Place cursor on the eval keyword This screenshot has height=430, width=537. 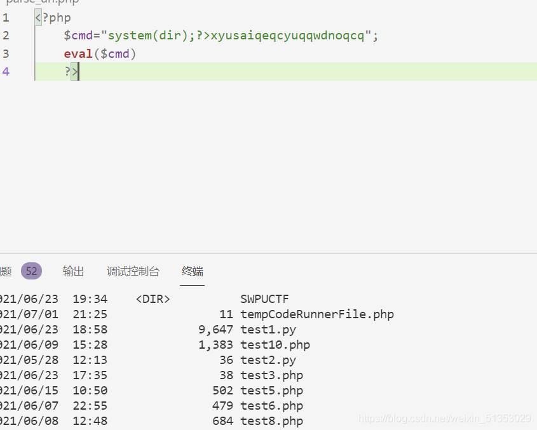(x=78, y=54)
